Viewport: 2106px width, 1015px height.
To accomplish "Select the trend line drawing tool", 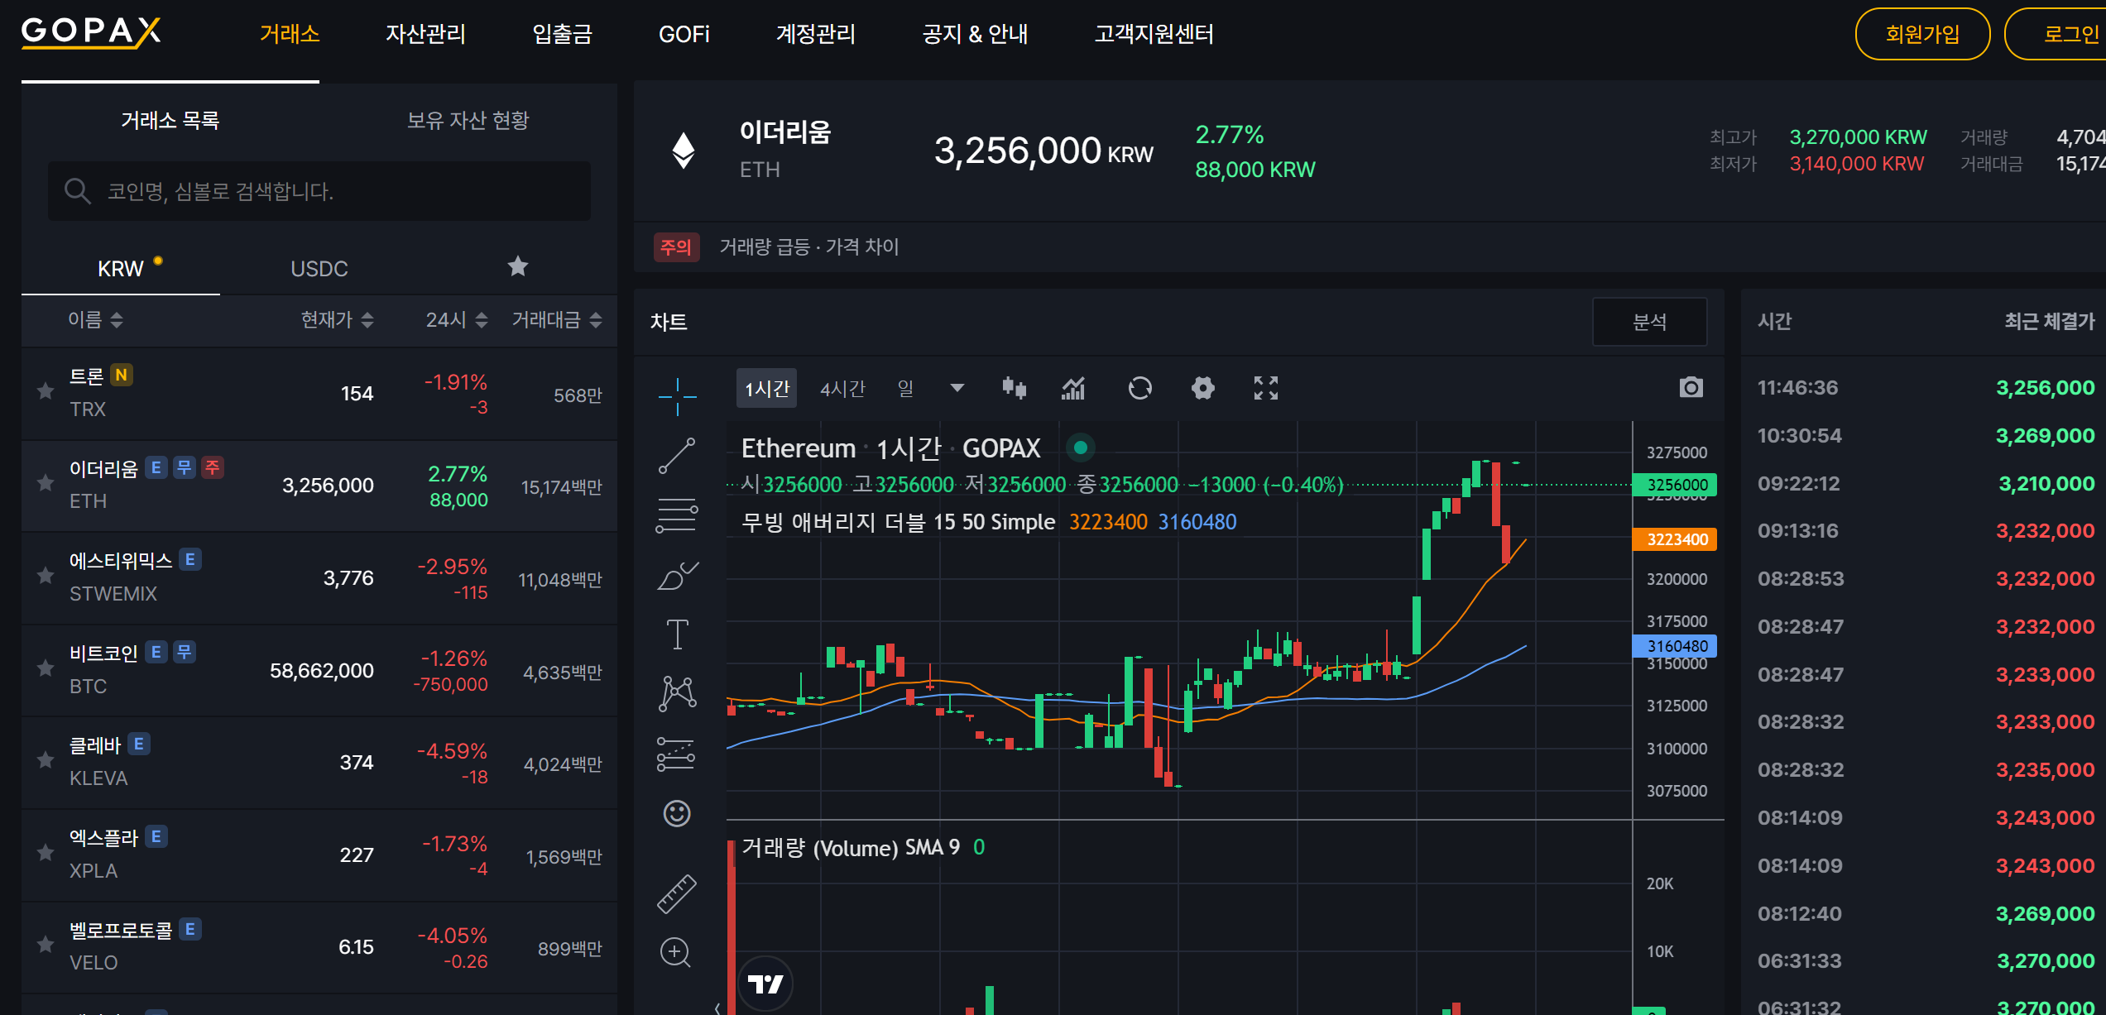I will (677, 456).
